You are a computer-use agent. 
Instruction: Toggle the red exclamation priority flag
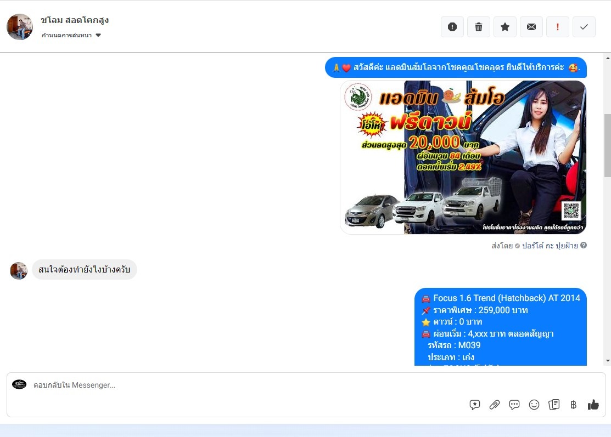(557, 27)
